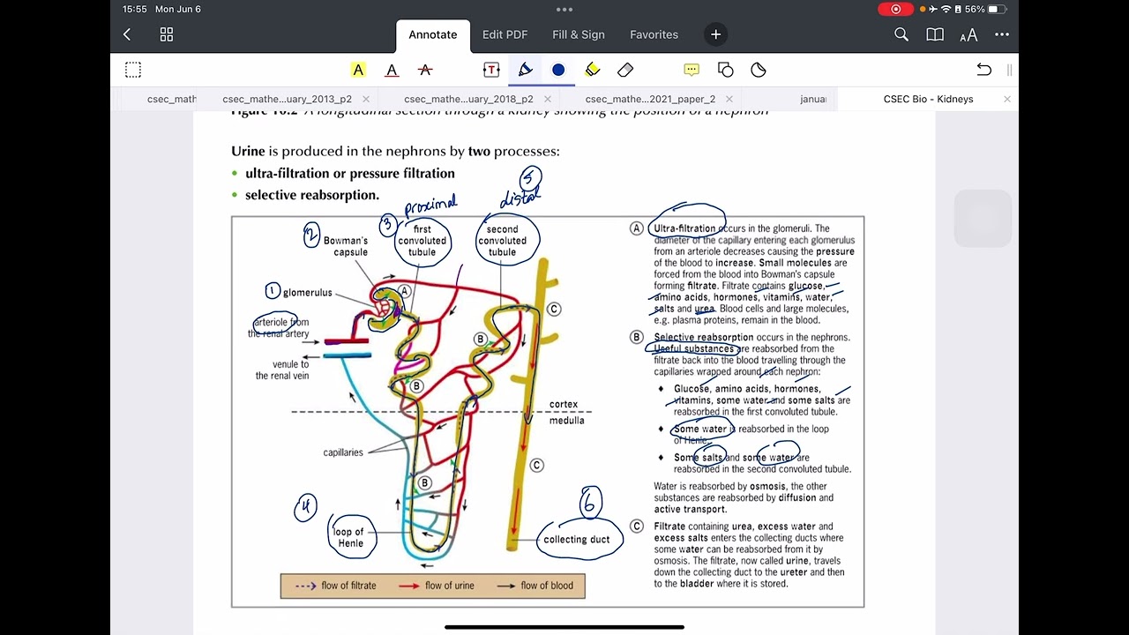Tap the 'capillaries' diagram label
Screen dimensions: 1129x635
[343, 452]
